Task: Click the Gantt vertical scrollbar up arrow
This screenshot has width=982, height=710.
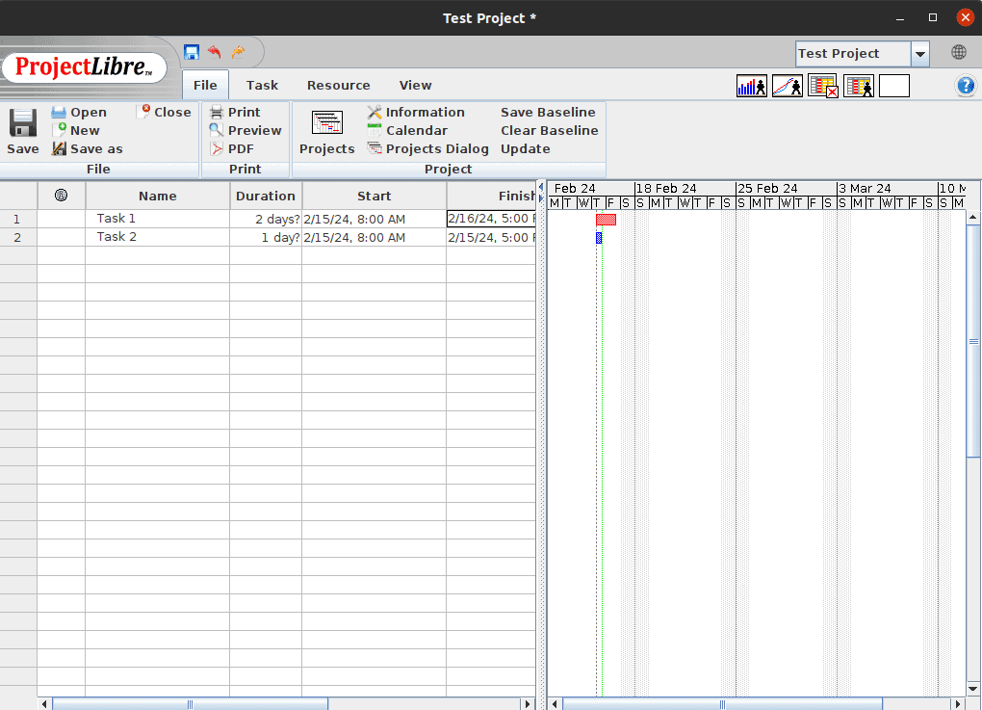Action: tap(973, 218)
